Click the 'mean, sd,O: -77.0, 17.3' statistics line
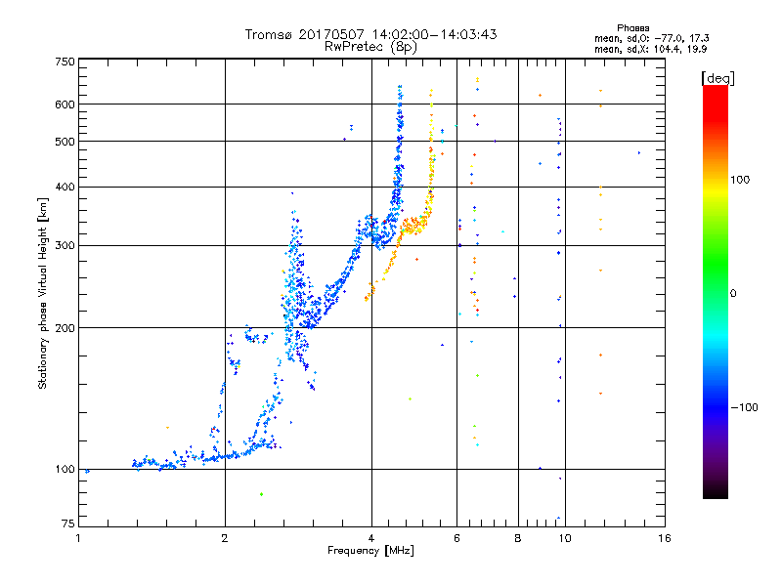The width and height of the screenshot is (782, 586). (651, 38)
